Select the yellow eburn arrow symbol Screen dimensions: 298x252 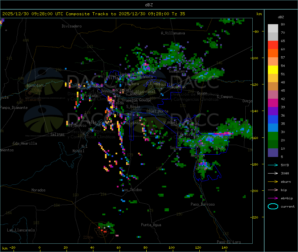click(273, 181)
